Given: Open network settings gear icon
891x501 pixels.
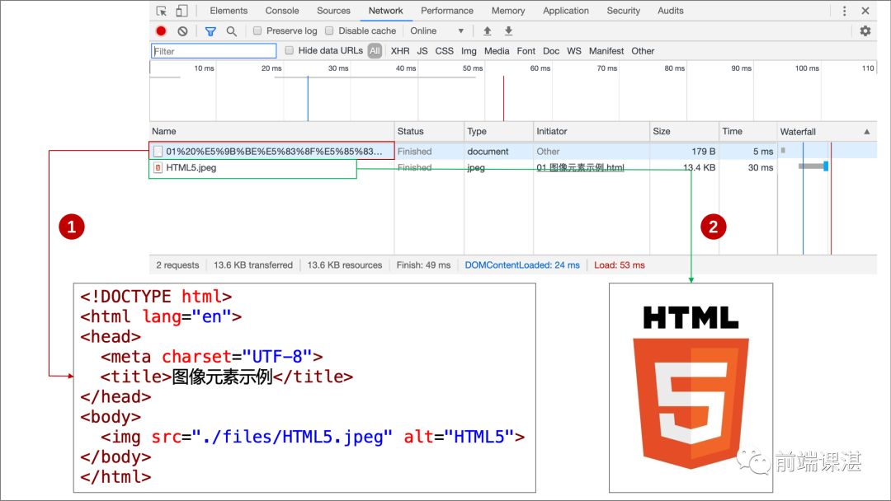Looking at the screenshot, I should 865,31.
